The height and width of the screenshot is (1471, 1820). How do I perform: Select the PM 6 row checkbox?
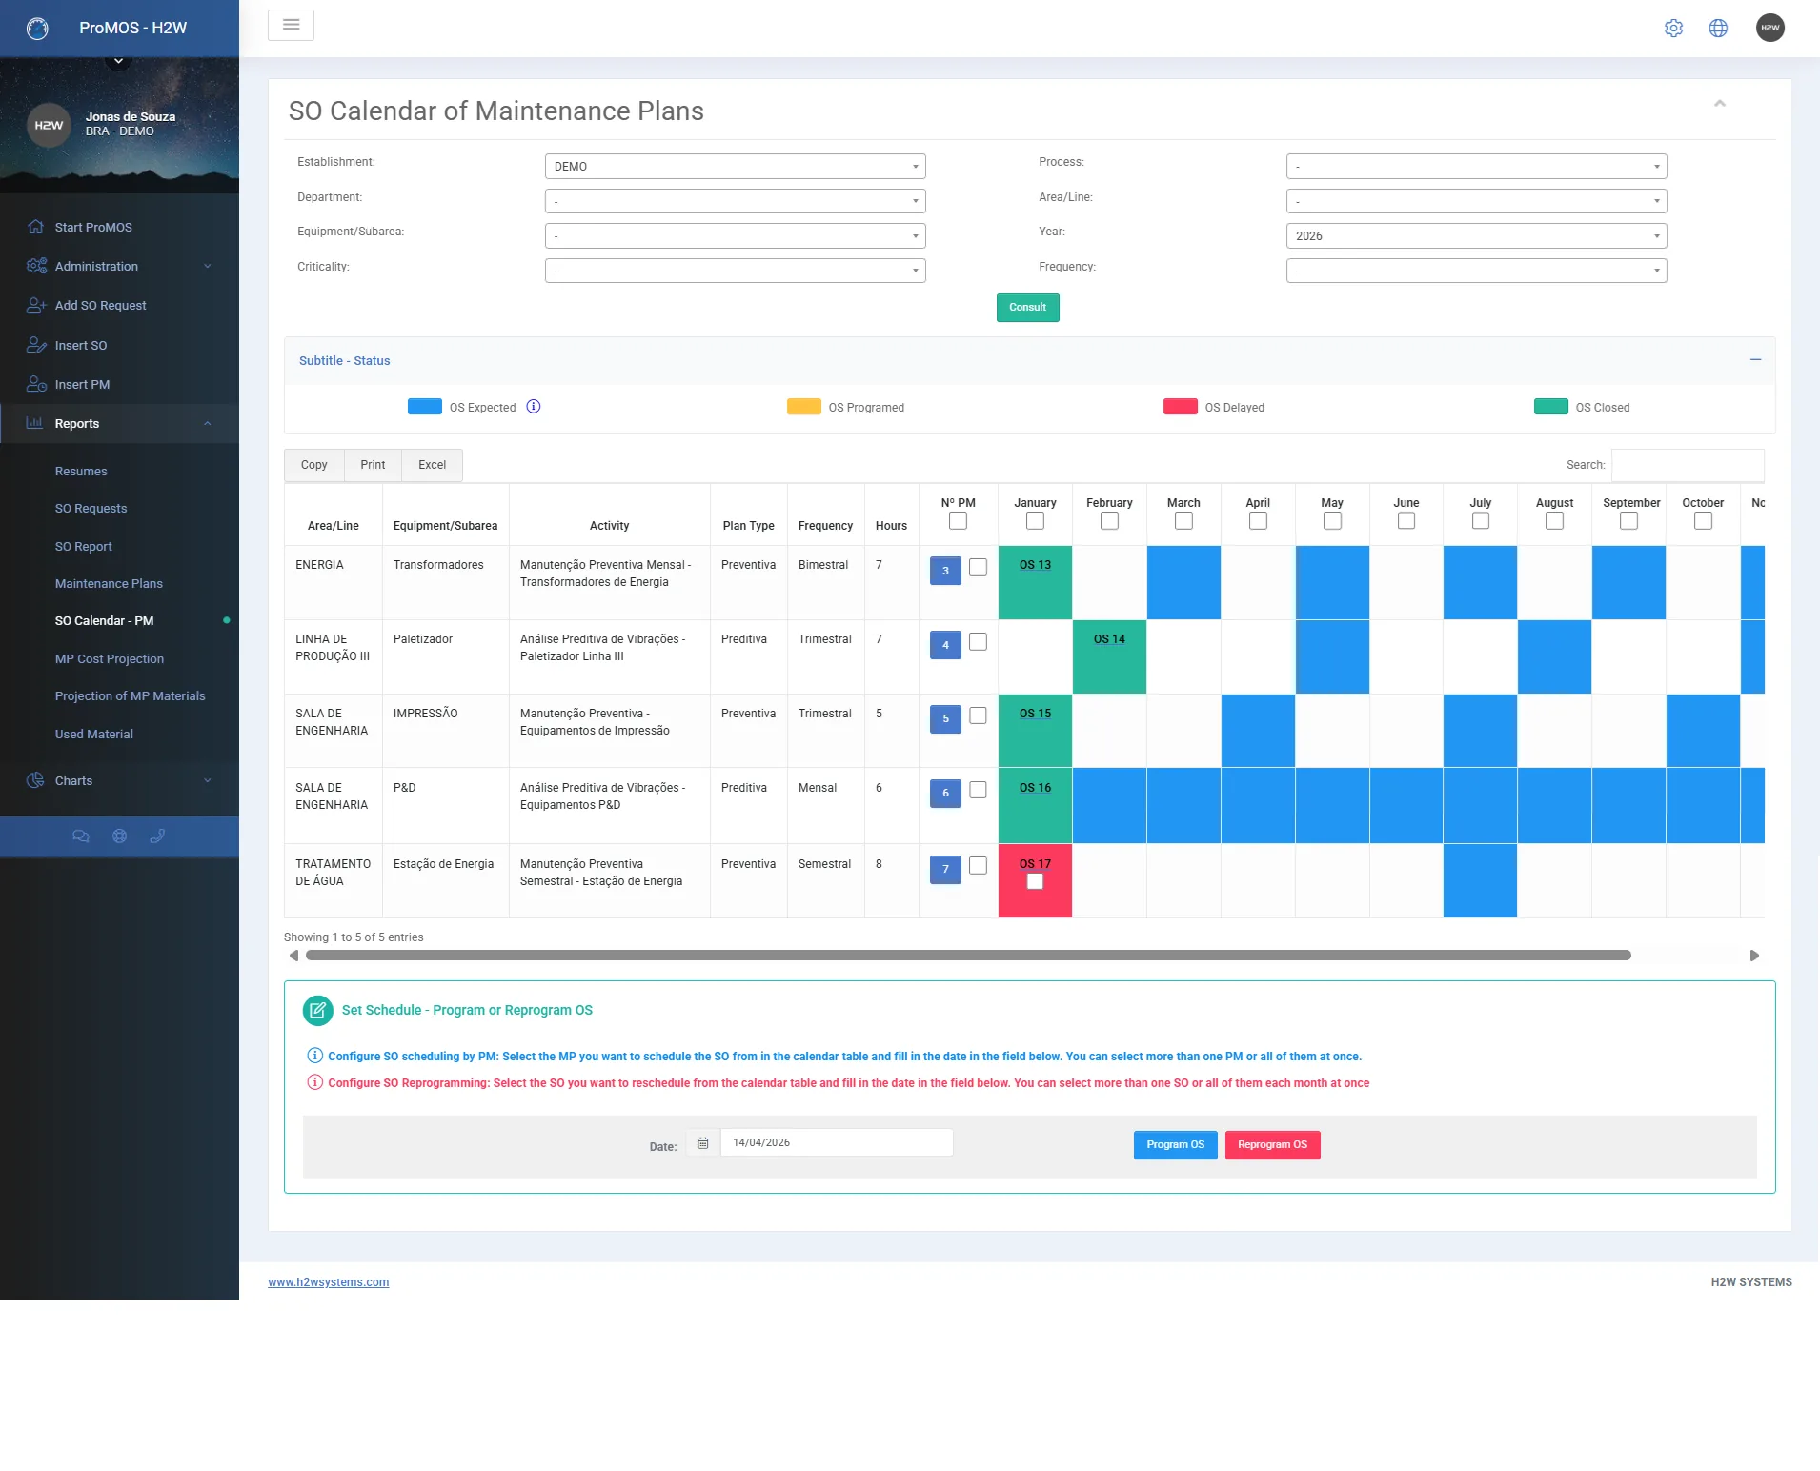[978, 790]
